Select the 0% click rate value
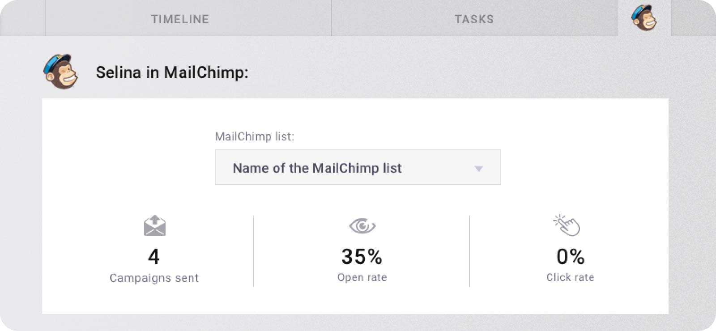This screenshot has height=331, width=716. [571, 257]
